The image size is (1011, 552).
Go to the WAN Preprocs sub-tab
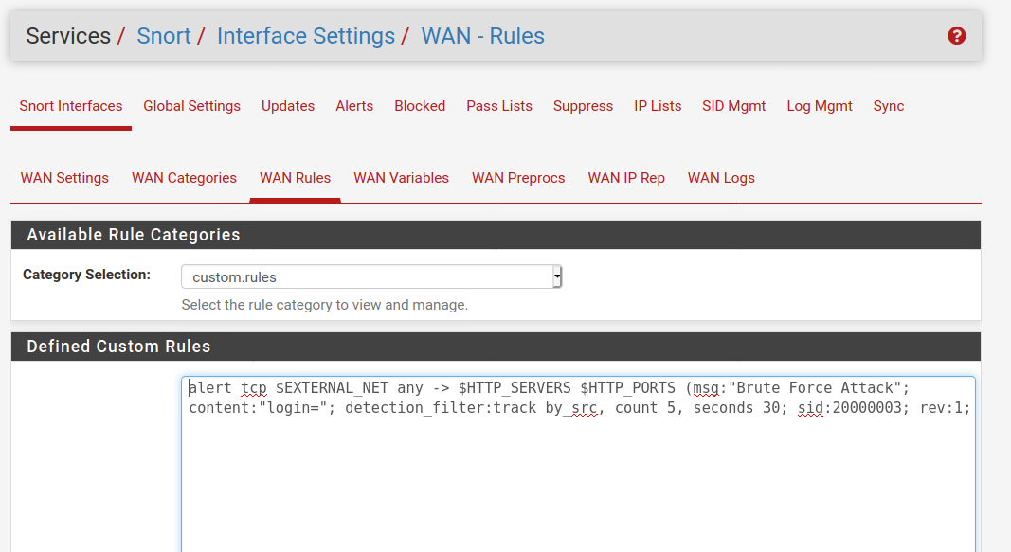point(517,178)
